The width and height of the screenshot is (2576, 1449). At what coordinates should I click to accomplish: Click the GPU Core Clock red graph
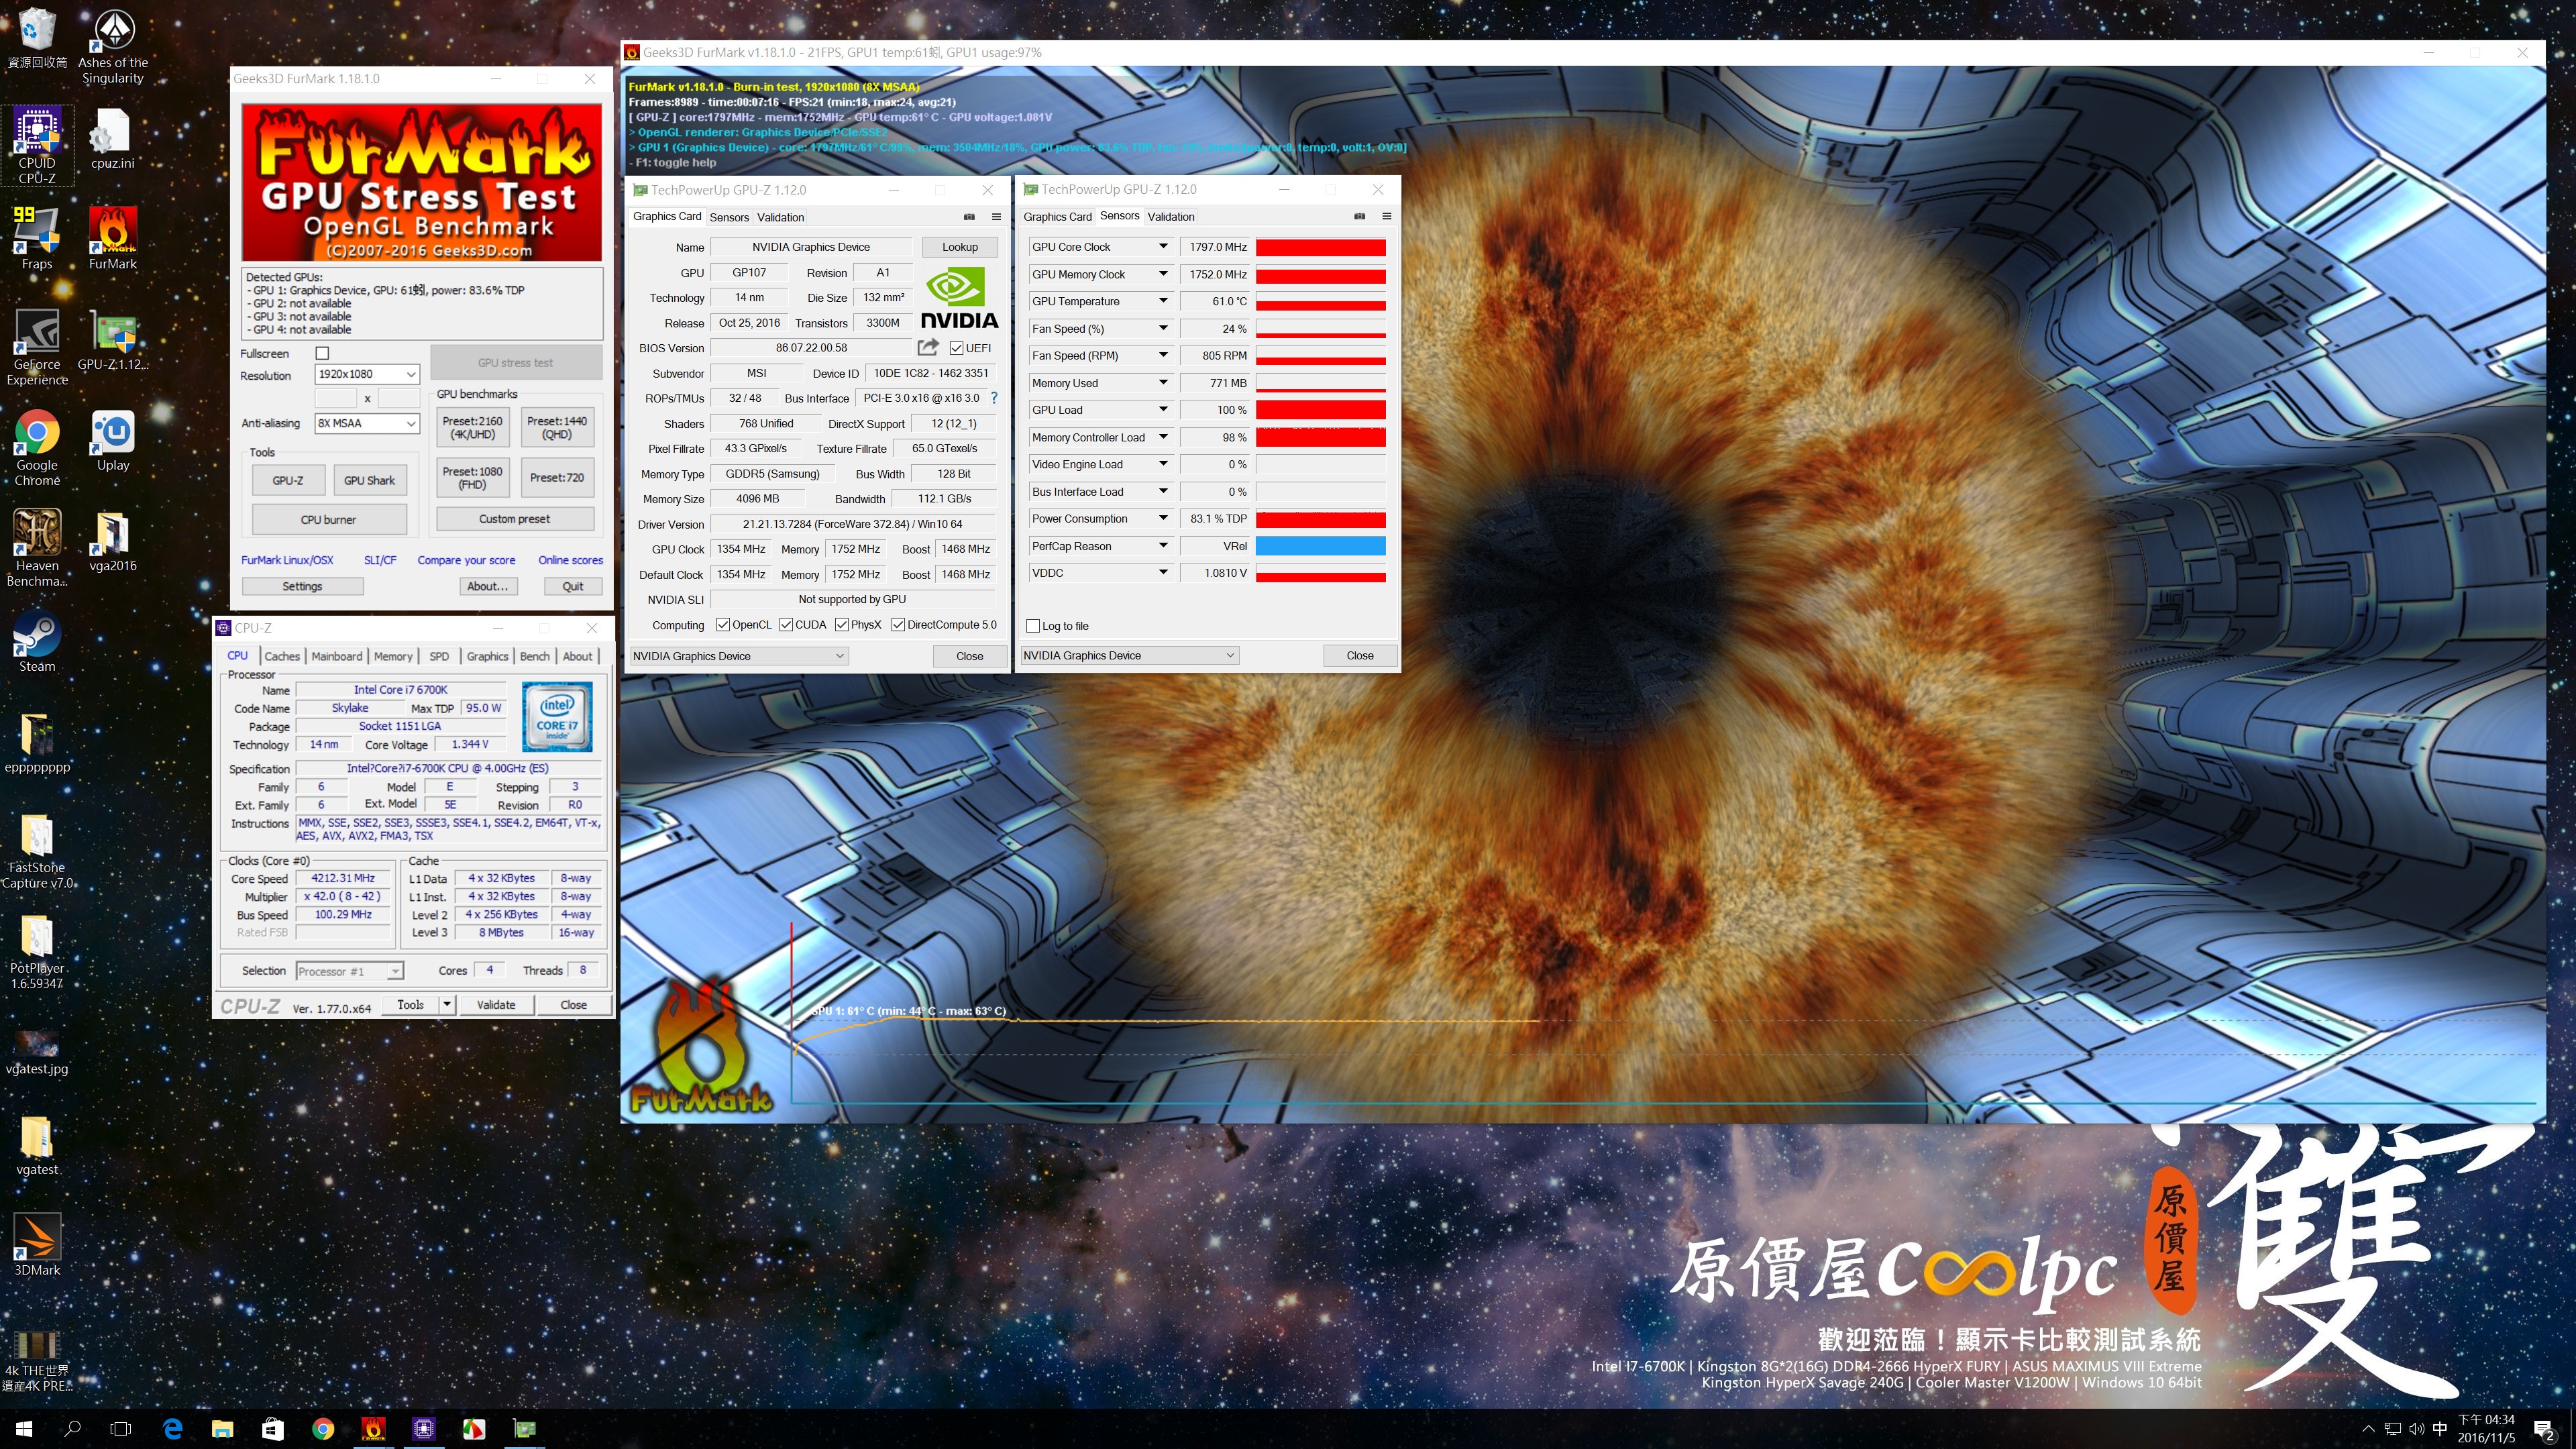(x=1321, y=247)
